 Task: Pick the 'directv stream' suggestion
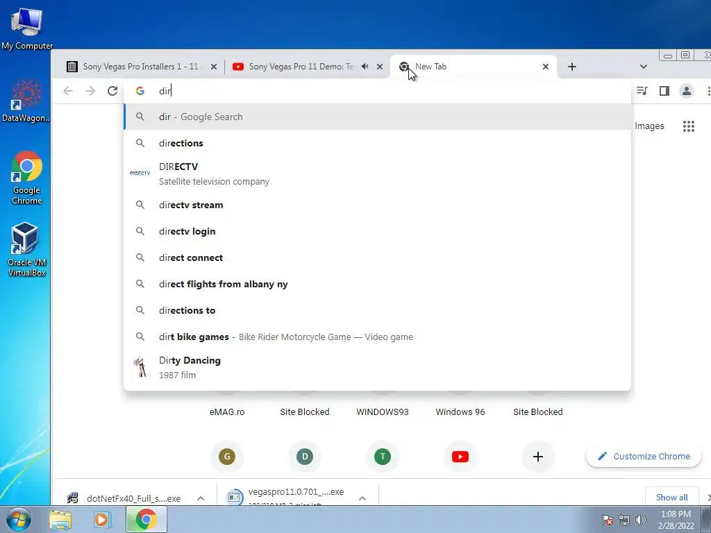coord(377,205)
